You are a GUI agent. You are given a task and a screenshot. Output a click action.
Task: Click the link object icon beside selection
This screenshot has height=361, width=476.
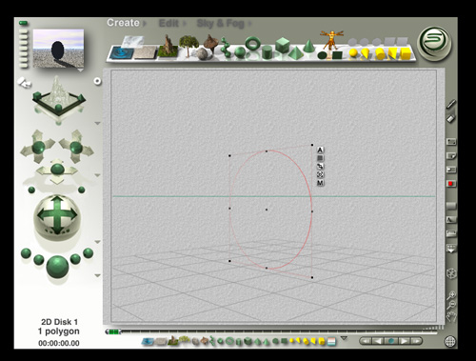[x=320, y=167]
